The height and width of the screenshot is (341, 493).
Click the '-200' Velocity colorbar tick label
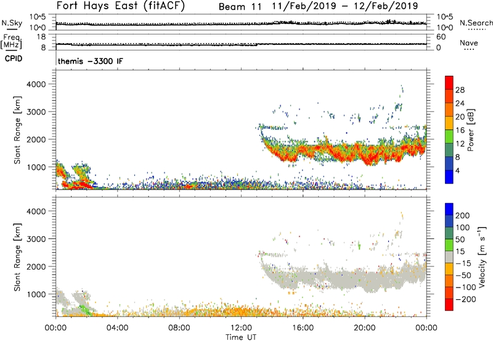(465, 299)
